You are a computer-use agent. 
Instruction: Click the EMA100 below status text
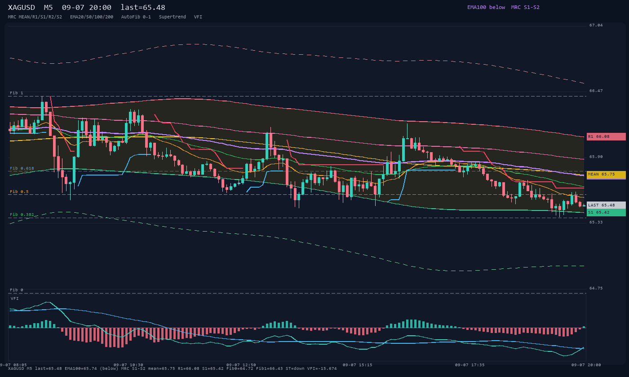click(x=486, y=7)
